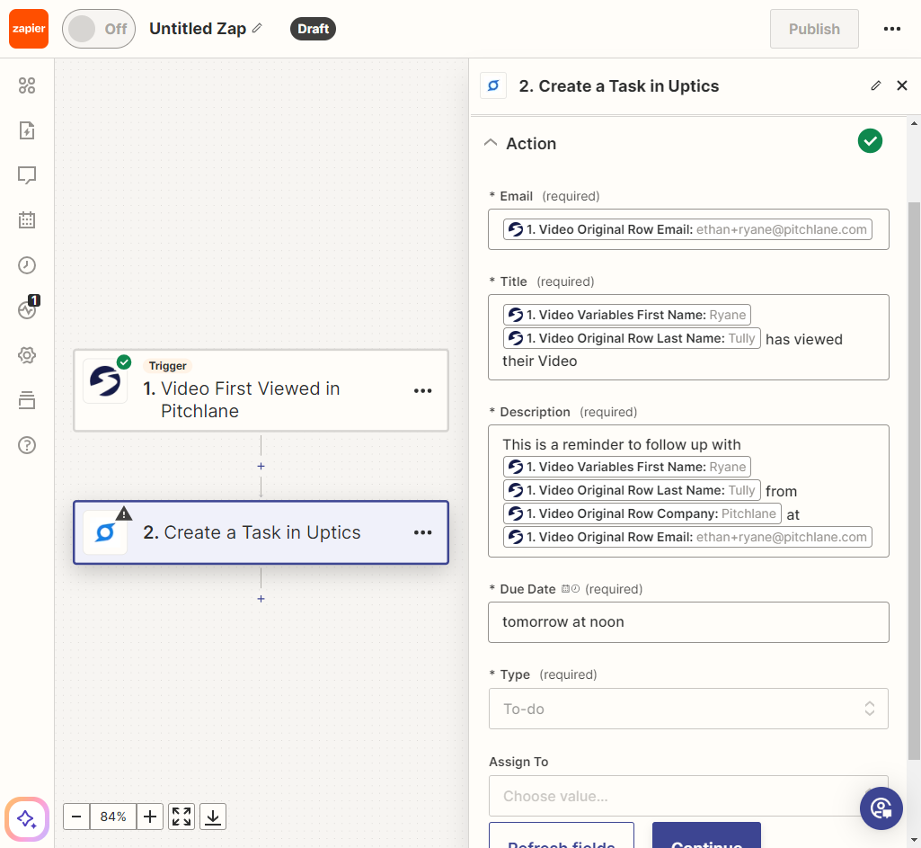Open the calendar schedule icon in sidebar
The width and height of the screenshot is (921, 848).
(x=27, y=220)
